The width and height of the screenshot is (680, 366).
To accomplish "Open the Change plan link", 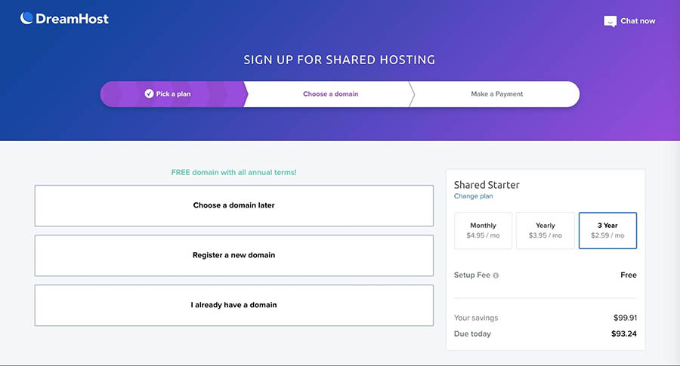I will pyautogui.click(x=473, y=196).
